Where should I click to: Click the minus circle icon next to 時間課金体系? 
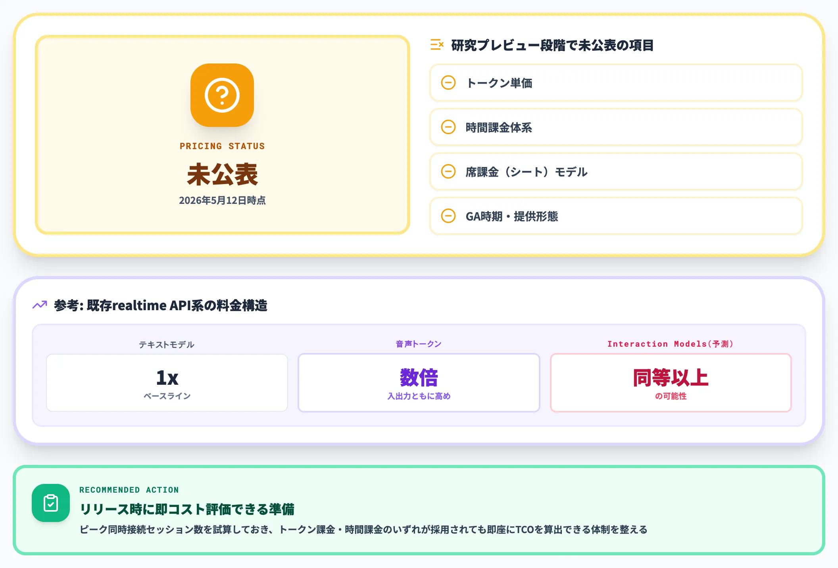tap(448, 127)
